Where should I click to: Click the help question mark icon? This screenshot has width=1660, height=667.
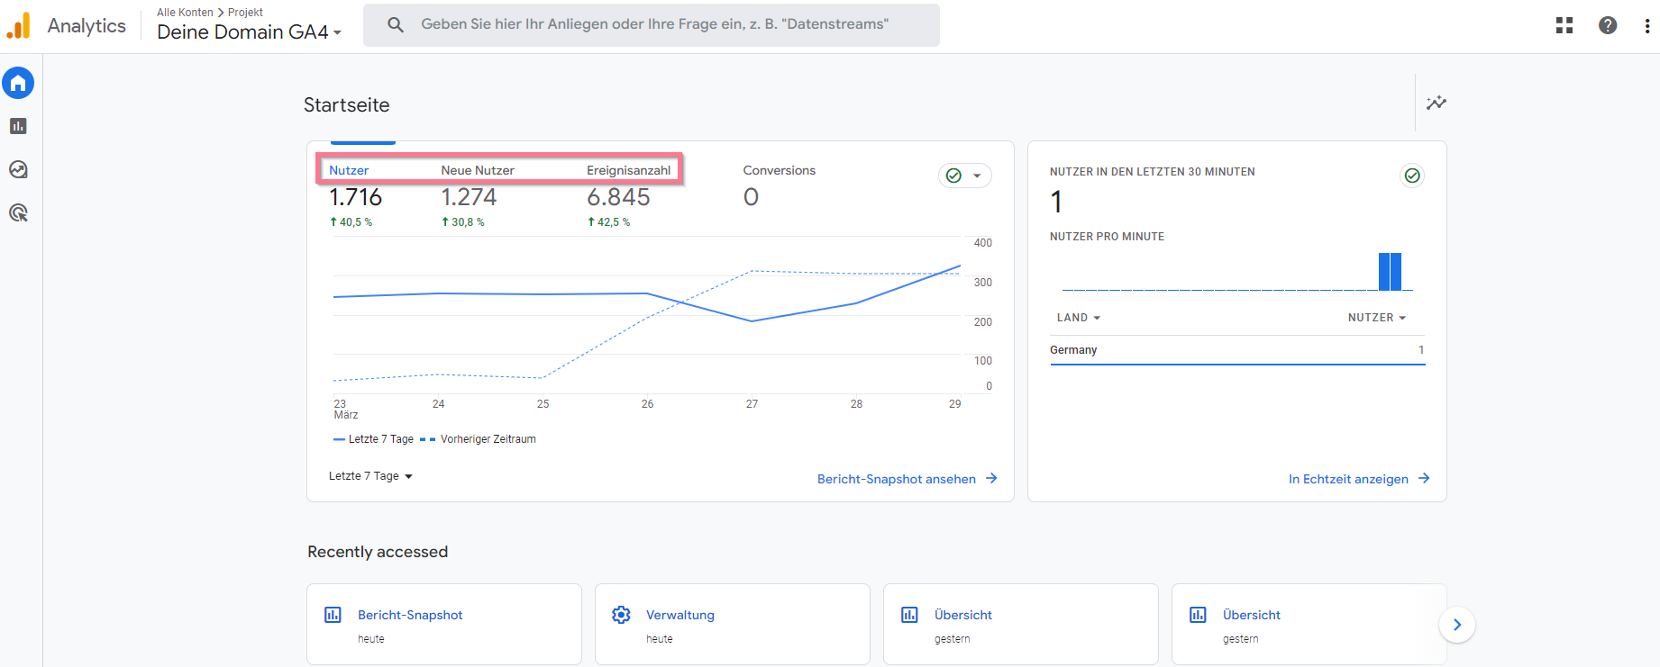(1608, 25)
